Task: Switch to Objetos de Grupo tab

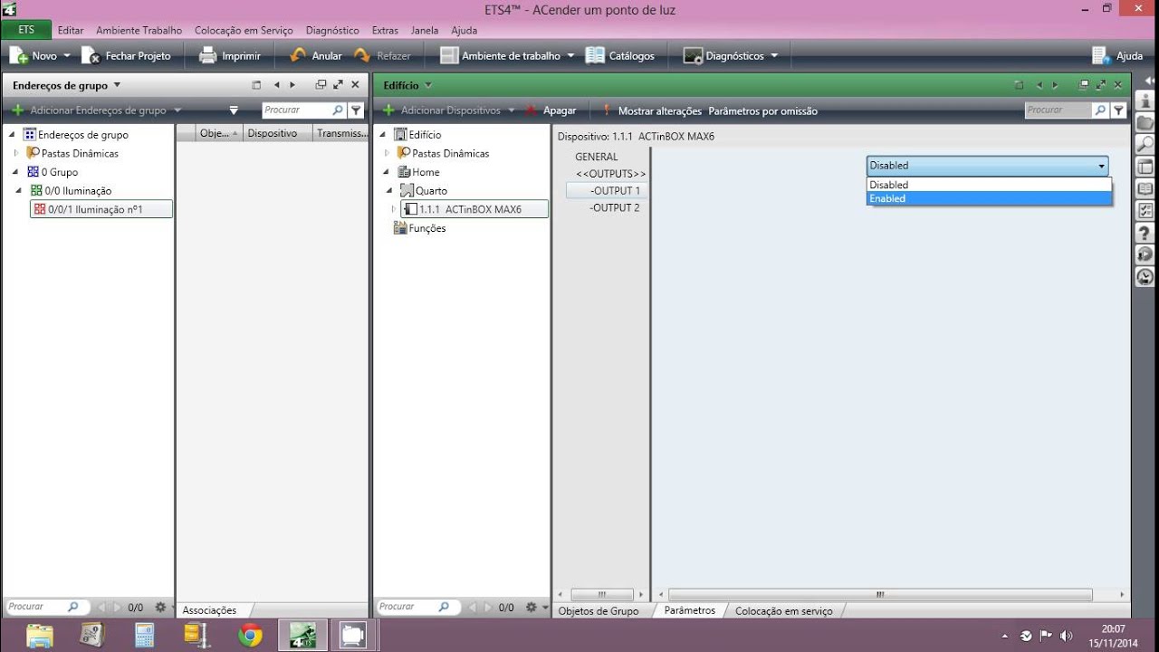Action: pyautogui.click(x=599, y=611)
